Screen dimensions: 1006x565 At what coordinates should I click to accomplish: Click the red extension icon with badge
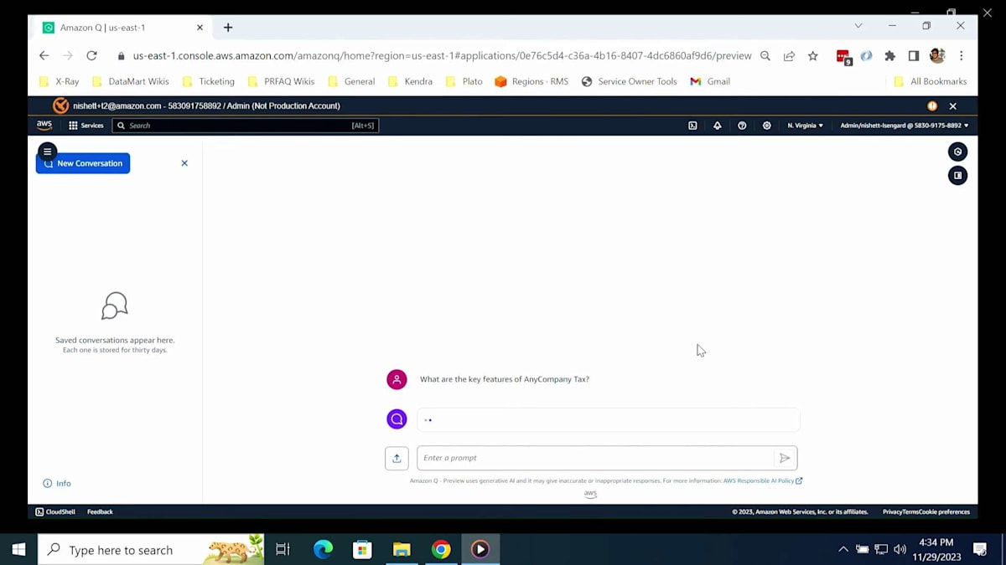point(843,57)
